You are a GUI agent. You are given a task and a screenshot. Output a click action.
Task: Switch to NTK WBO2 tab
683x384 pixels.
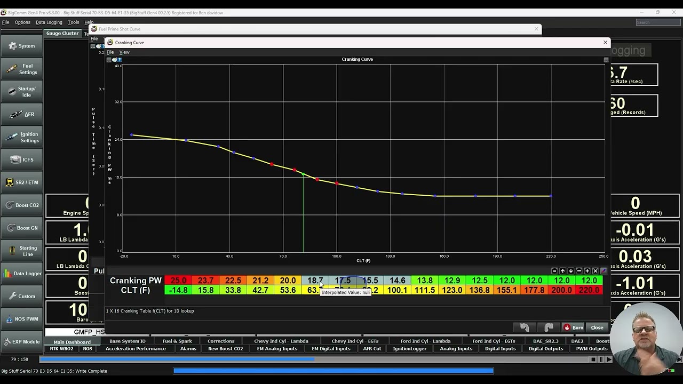pyautogui.click(x=61, y=349)
